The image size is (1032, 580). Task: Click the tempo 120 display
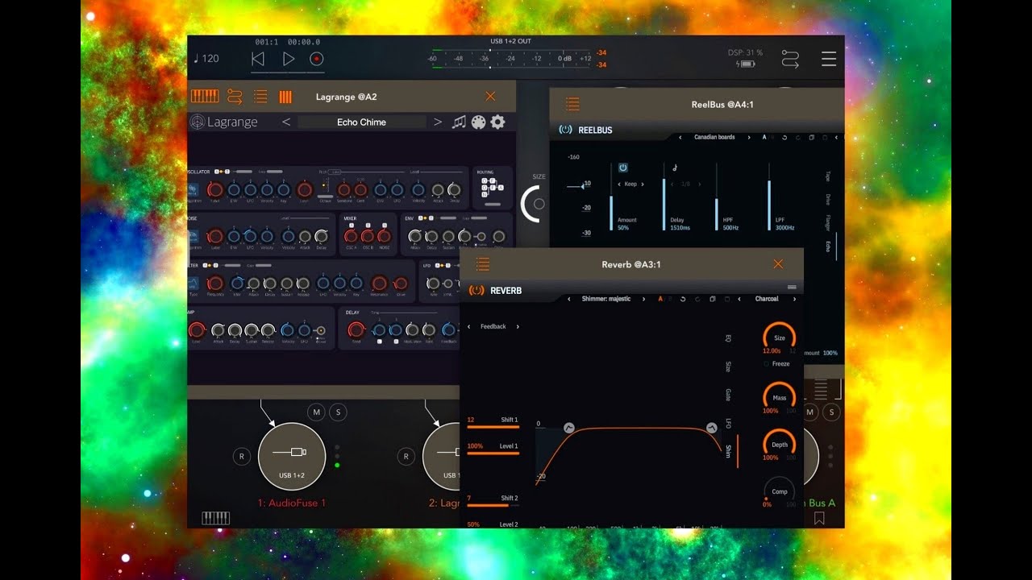[206, 59]
